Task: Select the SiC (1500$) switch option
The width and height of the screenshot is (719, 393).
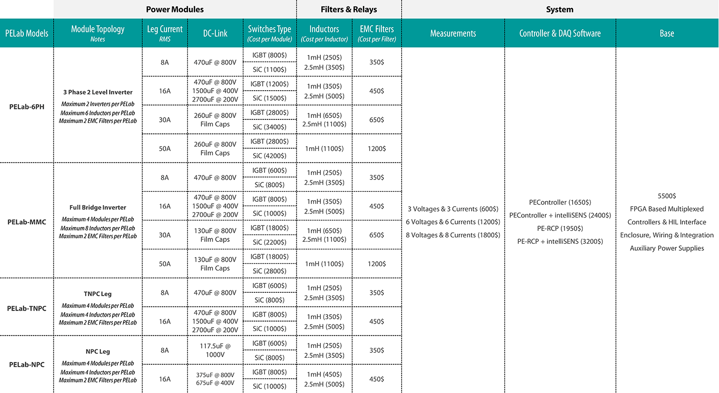Action: click(270, 98)
